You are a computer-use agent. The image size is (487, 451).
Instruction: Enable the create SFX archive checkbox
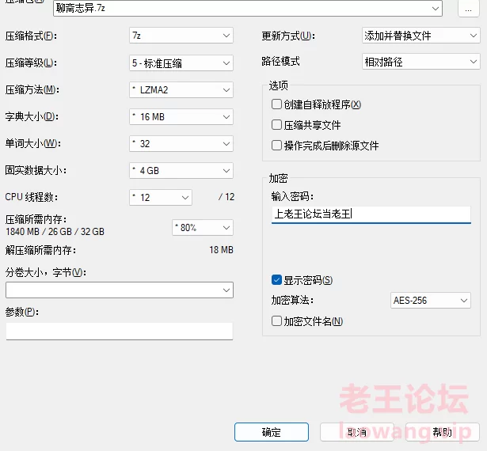(x=276, y=104)
